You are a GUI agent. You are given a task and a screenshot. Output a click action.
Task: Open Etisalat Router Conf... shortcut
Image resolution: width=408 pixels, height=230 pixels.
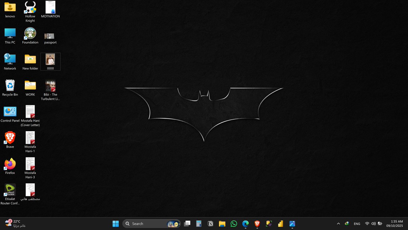pyautogui.click(x=10, y=194)
